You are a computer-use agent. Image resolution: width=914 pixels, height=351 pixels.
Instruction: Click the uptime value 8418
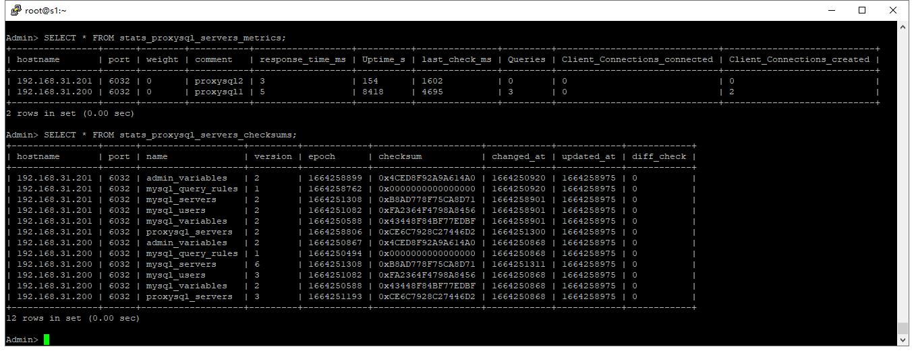click(x=373, y=92)
